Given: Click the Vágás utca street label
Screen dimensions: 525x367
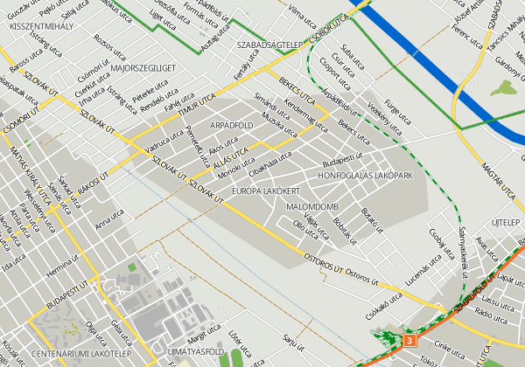Looking at the screenshot, I should [x=317, y=226].
